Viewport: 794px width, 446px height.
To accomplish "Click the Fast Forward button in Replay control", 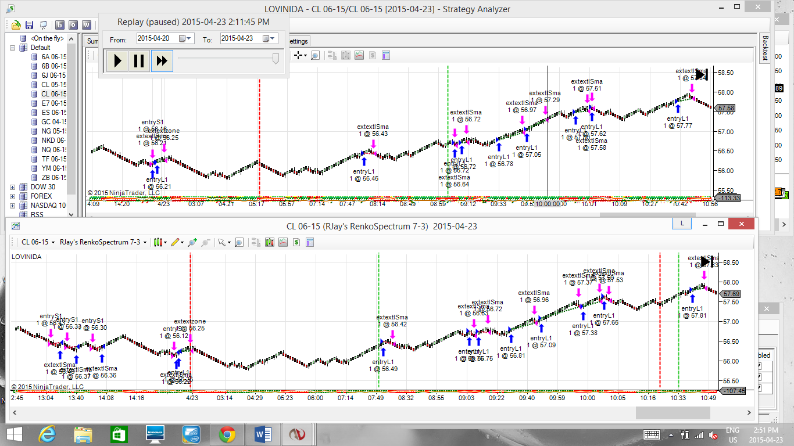I will [162, 60].
